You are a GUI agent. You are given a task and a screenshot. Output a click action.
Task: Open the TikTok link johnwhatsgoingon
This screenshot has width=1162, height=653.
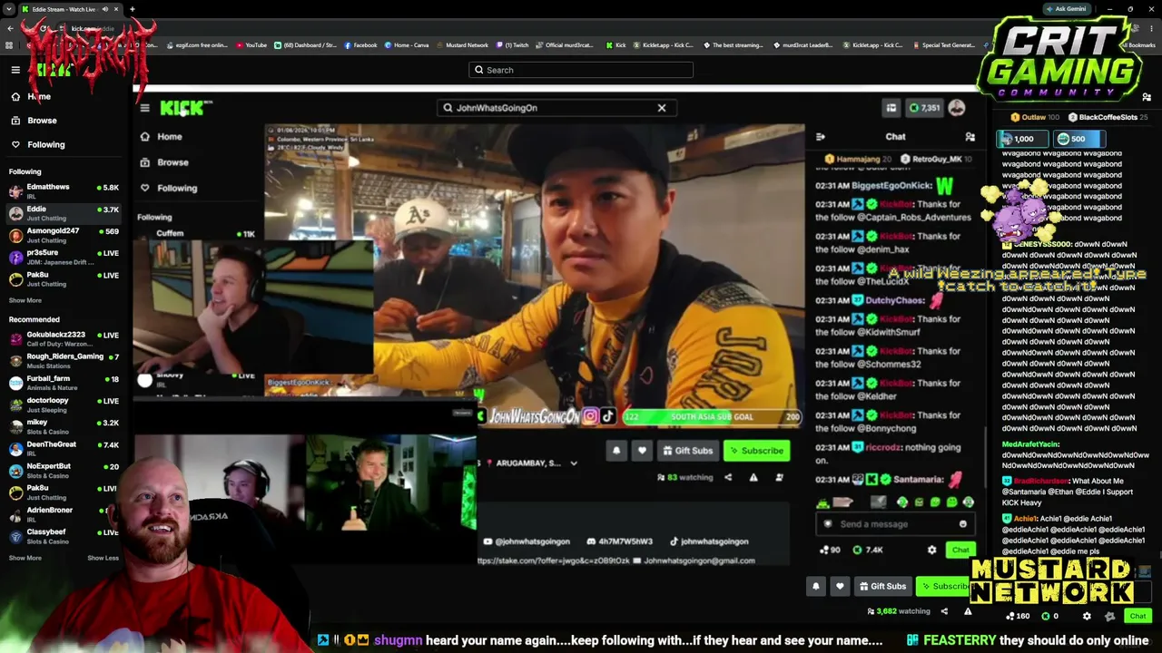tap(708, 541)
